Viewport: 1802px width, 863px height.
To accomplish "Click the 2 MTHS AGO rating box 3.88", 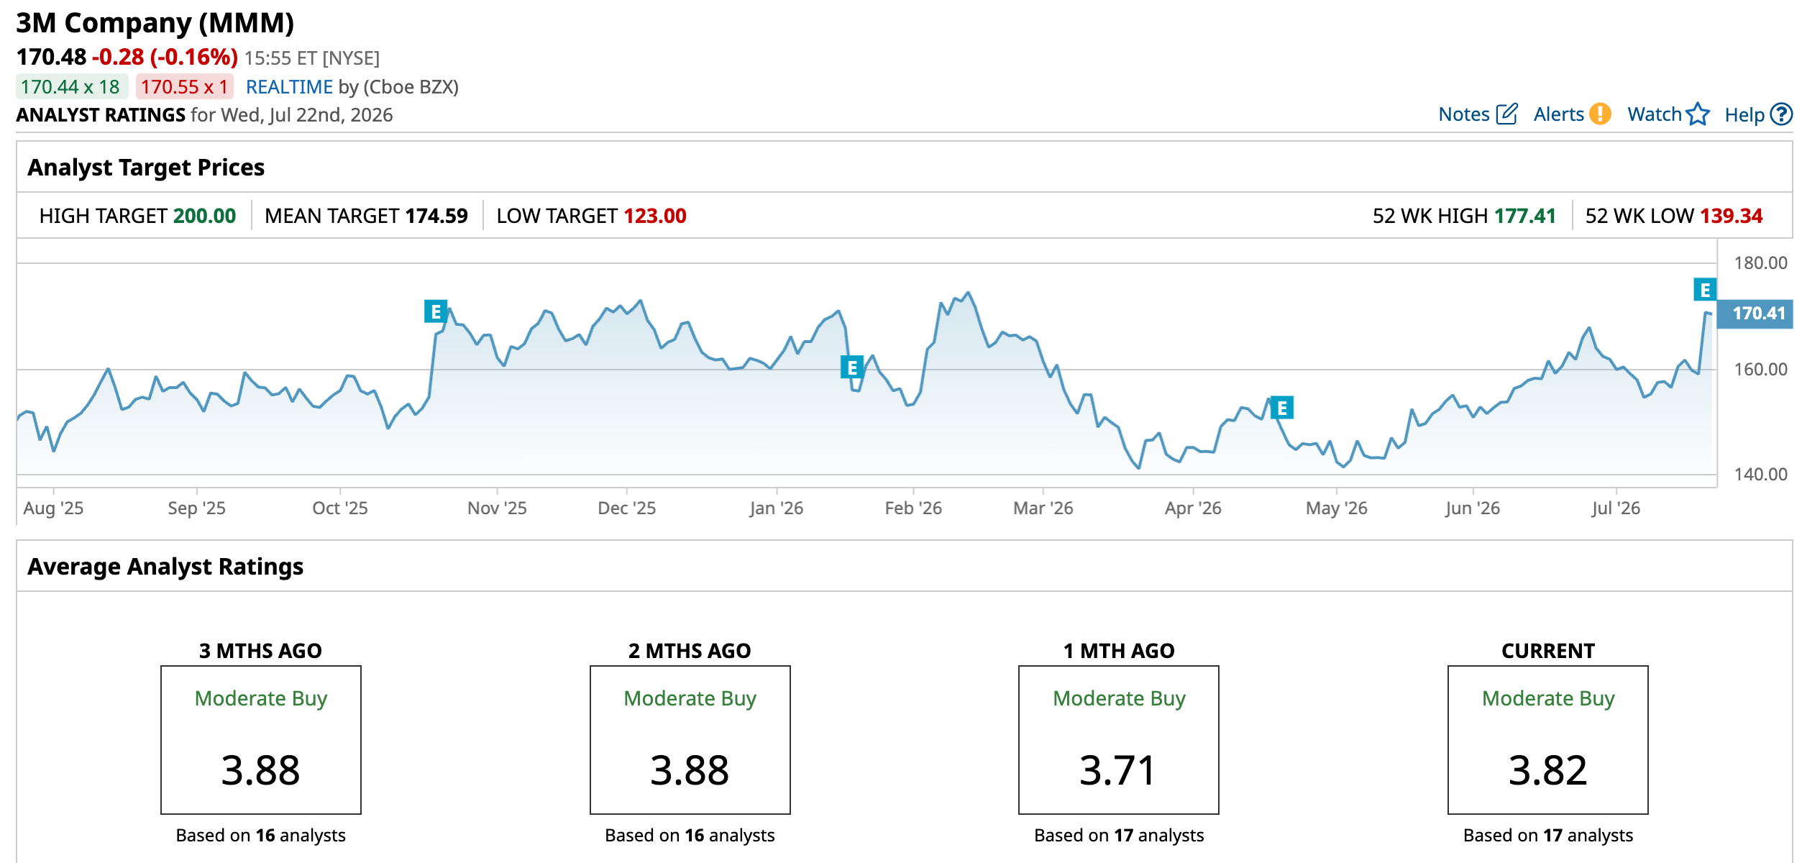I will click(x=690, y=740).
